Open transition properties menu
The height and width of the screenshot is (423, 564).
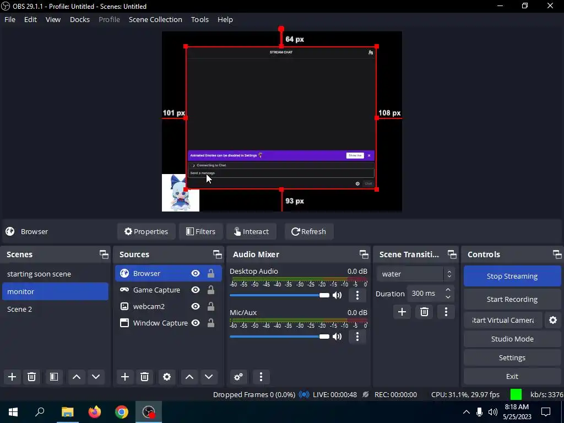446,312
